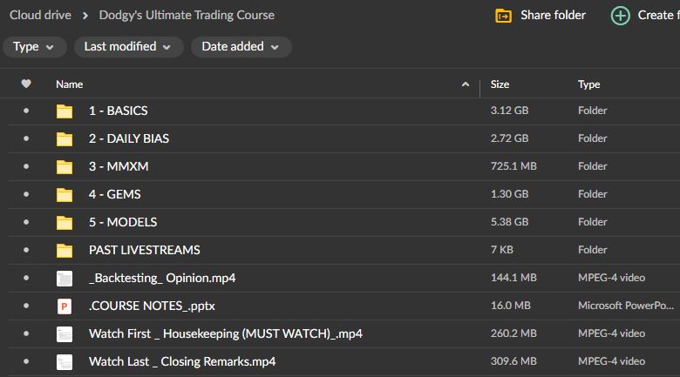
Task: Toggle favourite dot for 2 - DAILY BIAS
Action: click(26, 139)
